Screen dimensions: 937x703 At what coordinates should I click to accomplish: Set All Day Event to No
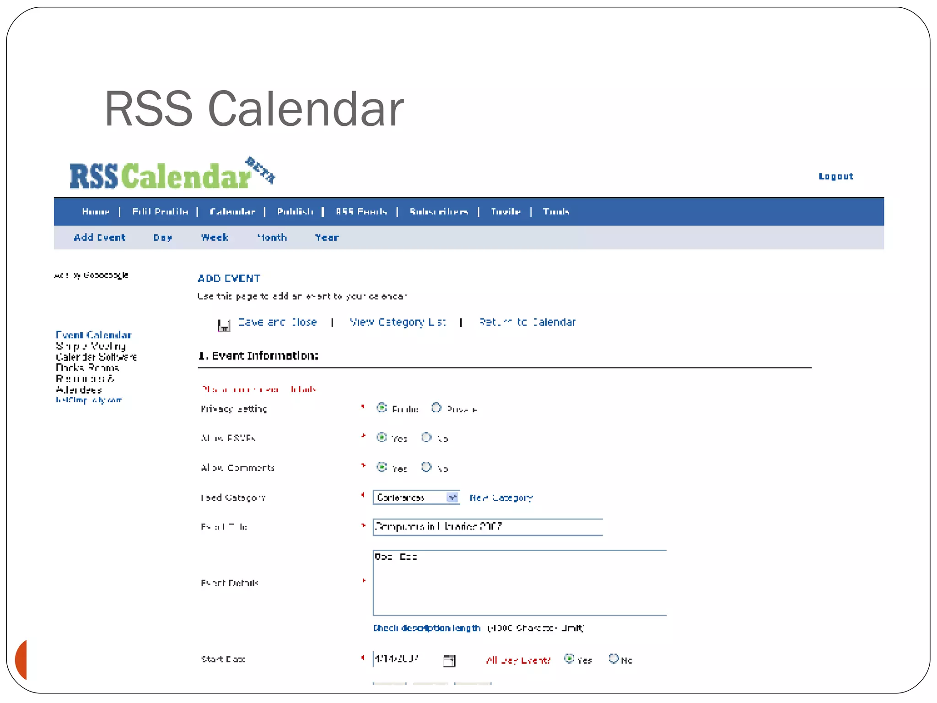point(614,659)
